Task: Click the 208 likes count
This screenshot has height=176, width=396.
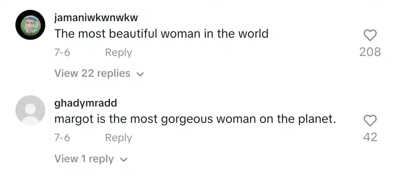Action: 370,52
